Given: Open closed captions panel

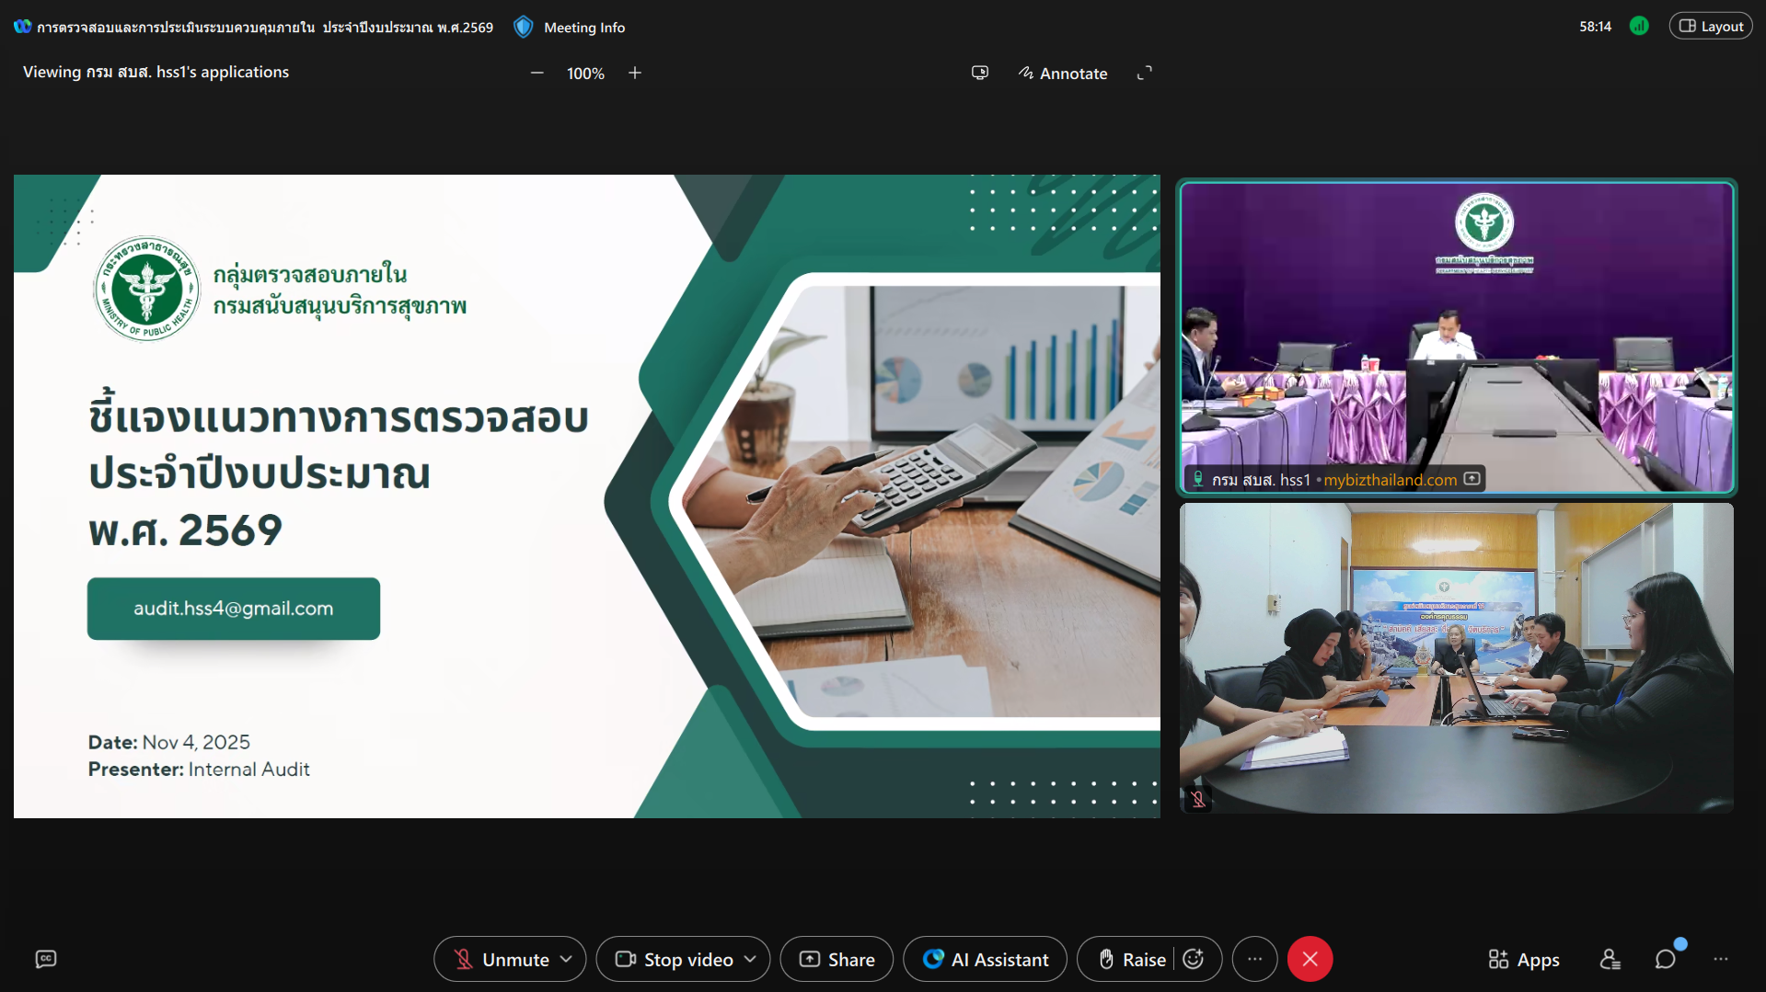Looking at the screenshot, I should point(46,959).
